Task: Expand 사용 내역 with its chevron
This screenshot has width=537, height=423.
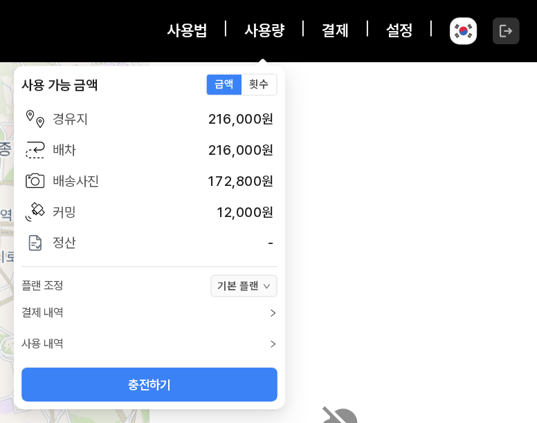Action: [273, 344]
